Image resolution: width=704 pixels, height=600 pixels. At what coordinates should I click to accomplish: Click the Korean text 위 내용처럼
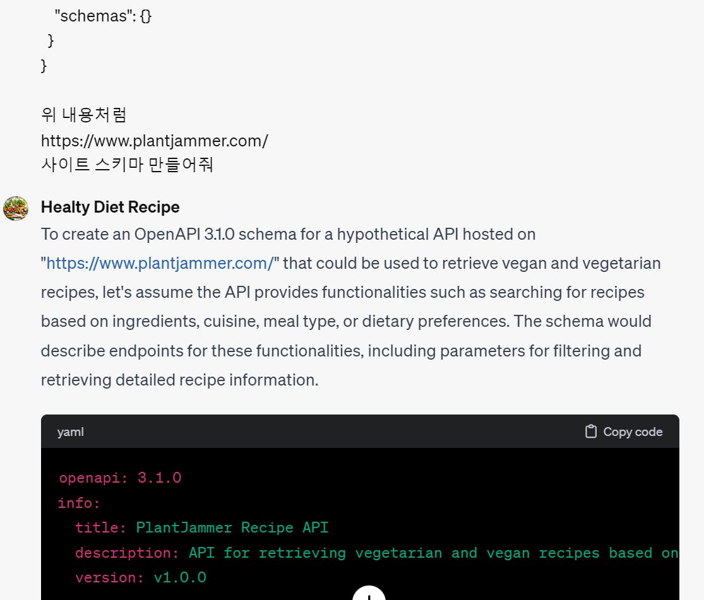point(84,115)
